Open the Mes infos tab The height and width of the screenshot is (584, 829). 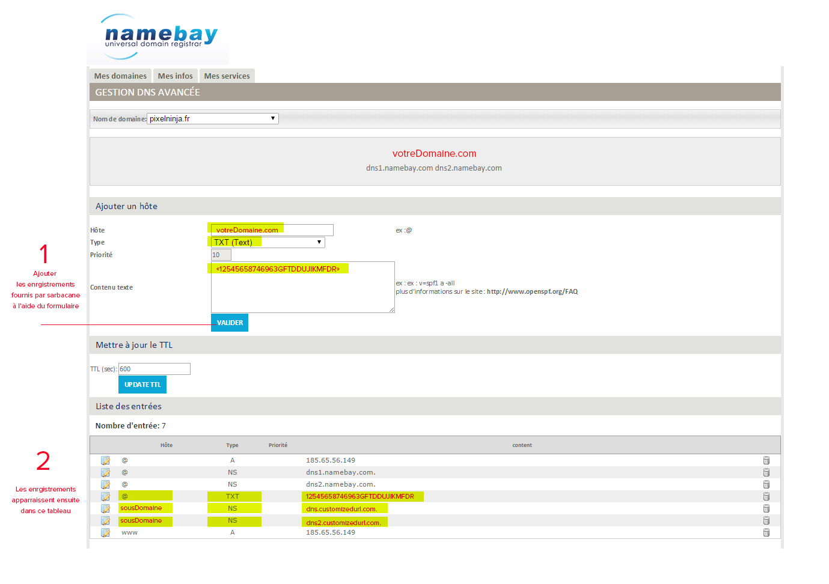point(175,76)
